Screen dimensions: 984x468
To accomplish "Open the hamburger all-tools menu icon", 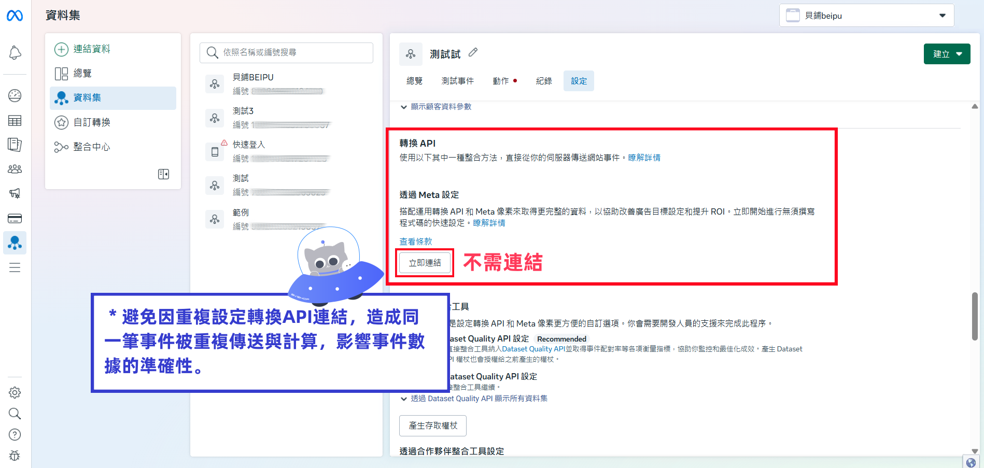I will (x=15, y=267).
